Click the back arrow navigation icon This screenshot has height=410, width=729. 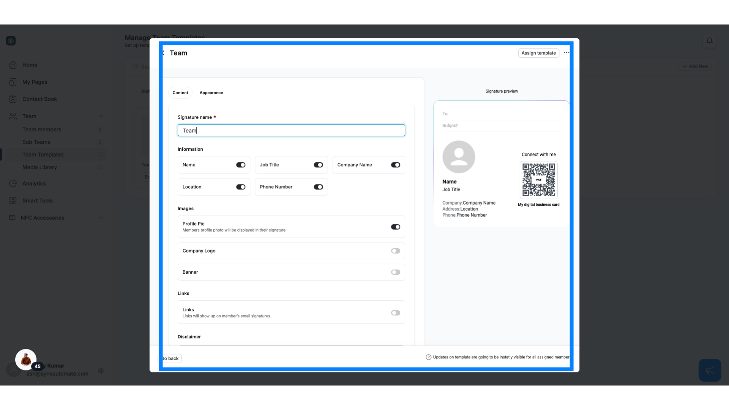coord(163,52)
